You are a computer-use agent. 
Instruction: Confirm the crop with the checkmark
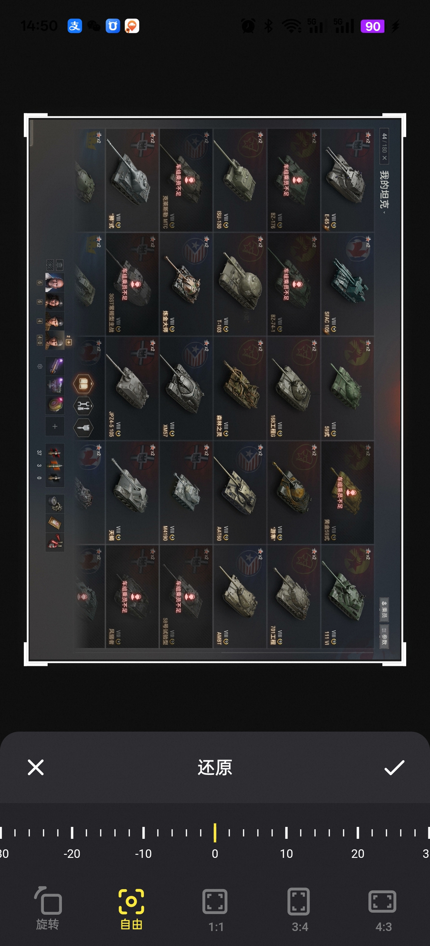click(x=394, y=768)
